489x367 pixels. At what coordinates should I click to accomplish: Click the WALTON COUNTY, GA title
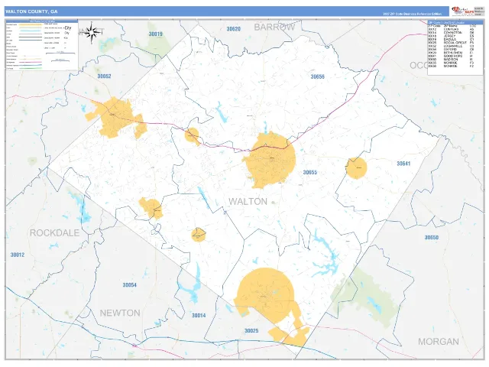31,11
